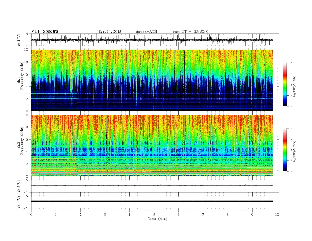The height and width of the screenshot is (241, 312).
Task: Click the "-3" tick on ch.1 color bar
Action: [x=291, y=63]
